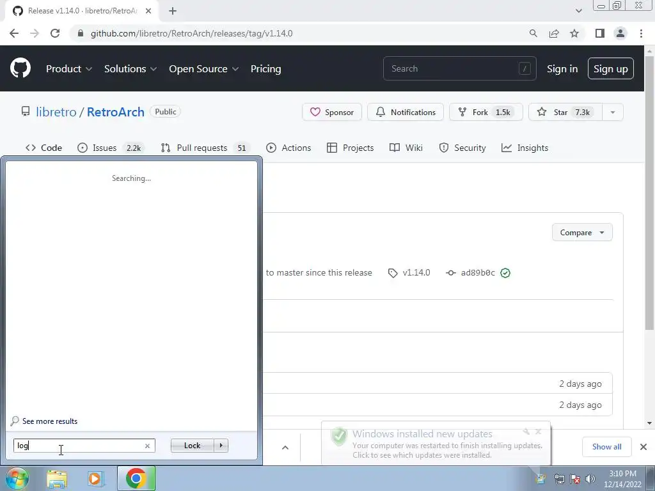This screenshot has width=655, height=491.
Task: Open the libretro owner link
Action: click(56, 112)
